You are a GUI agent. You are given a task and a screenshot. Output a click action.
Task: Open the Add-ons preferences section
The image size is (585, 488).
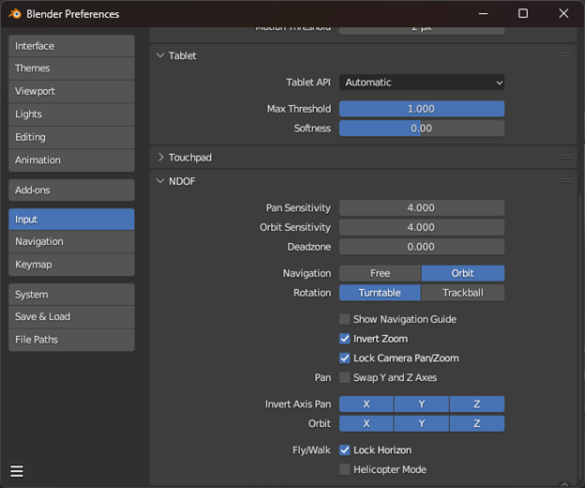(x=71, y=190)
